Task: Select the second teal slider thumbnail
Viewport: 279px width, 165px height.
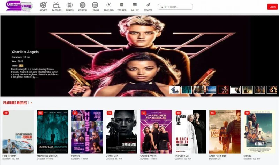Action: coord(187,90)
